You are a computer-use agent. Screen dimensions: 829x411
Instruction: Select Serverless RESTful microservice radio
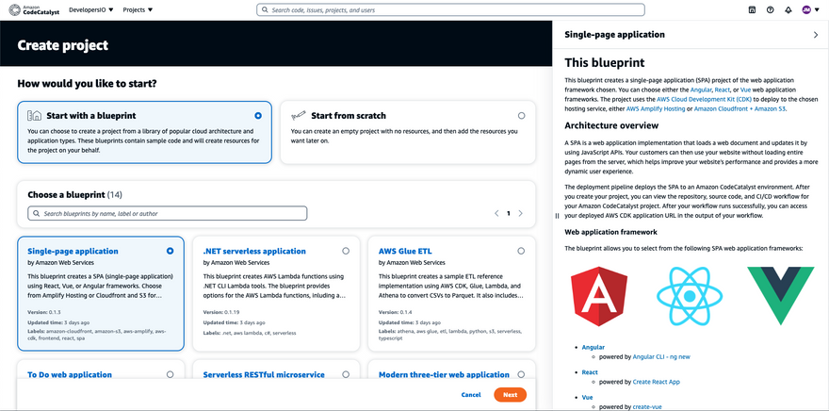[x=345, y=374]
